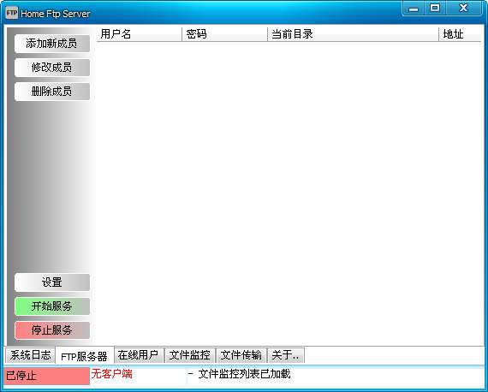The image size is (488, 392).
Task: Stop the service with 停止服务
Action: click(52, 330)
